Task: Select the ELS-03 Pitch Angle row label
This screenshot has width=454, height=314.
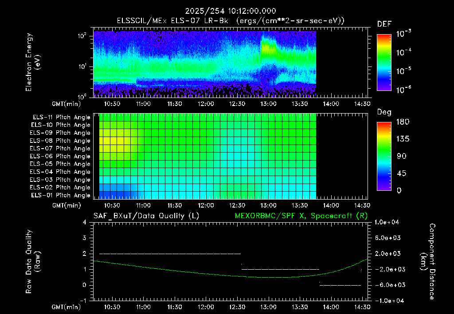Action: pyautogui.click(x=60, y=180)
